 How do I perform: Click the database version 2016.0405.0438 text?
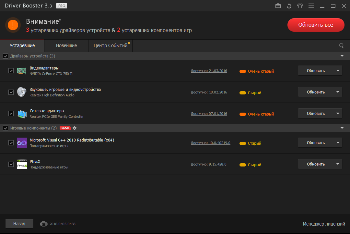click(63, 224)
